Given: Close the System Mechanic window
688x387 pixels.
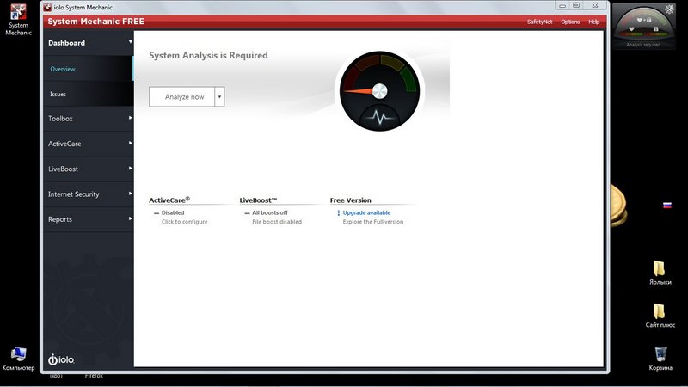Looking at the screenshot, I should click(595, 5).
